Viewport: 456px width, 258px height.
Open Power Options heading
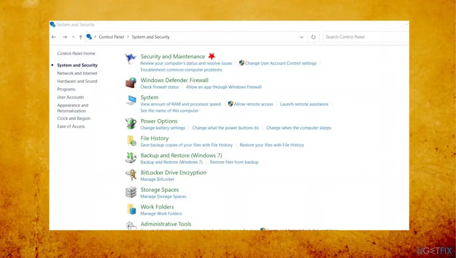tap(159, 121)
